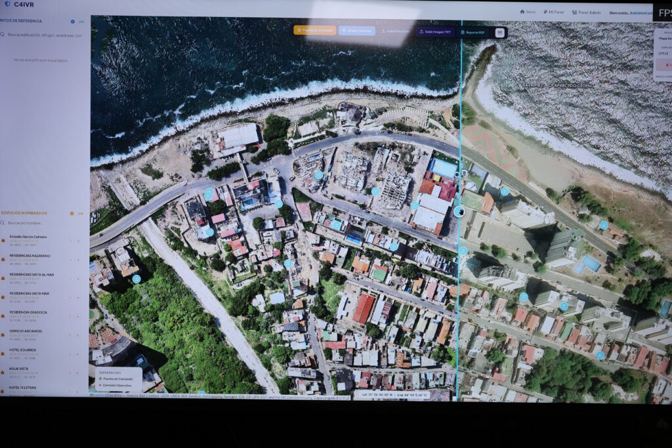Screen dimensions: 672x448
Task: Click the house icon beside RESIDENCIA GRADISCA
Action: coord(3,316)
